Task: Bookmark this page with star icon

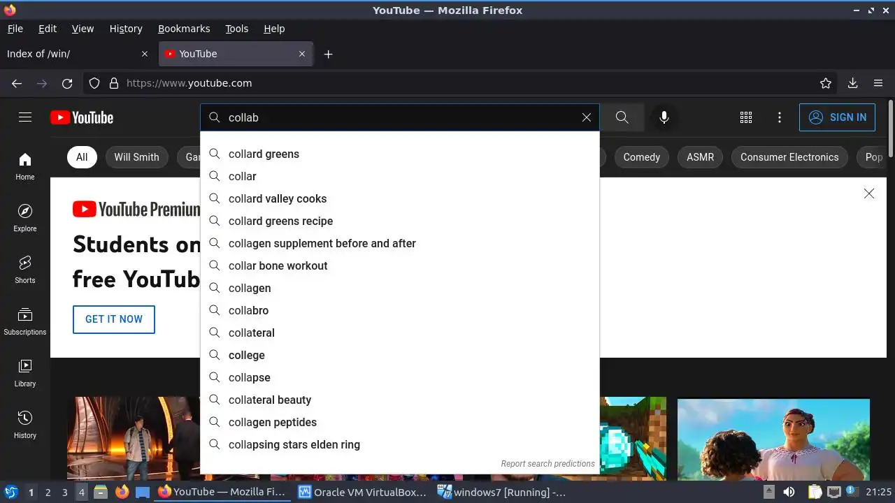Action: coord(826,83)
